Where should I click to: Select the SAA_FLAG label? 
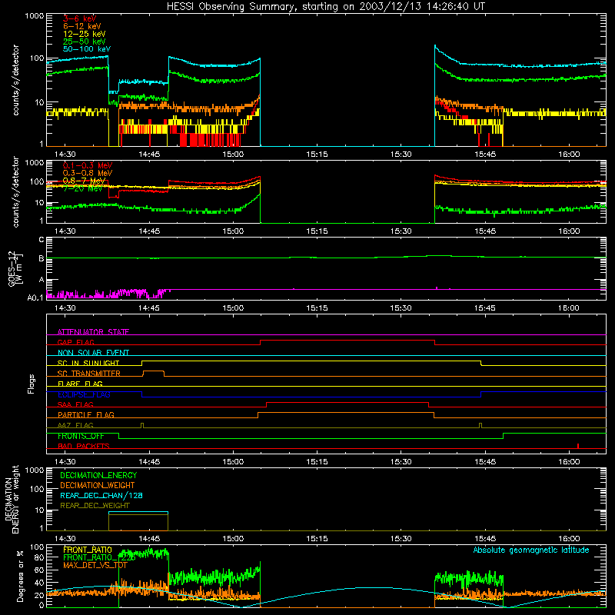pyautogui.click(x=75, y=404)
